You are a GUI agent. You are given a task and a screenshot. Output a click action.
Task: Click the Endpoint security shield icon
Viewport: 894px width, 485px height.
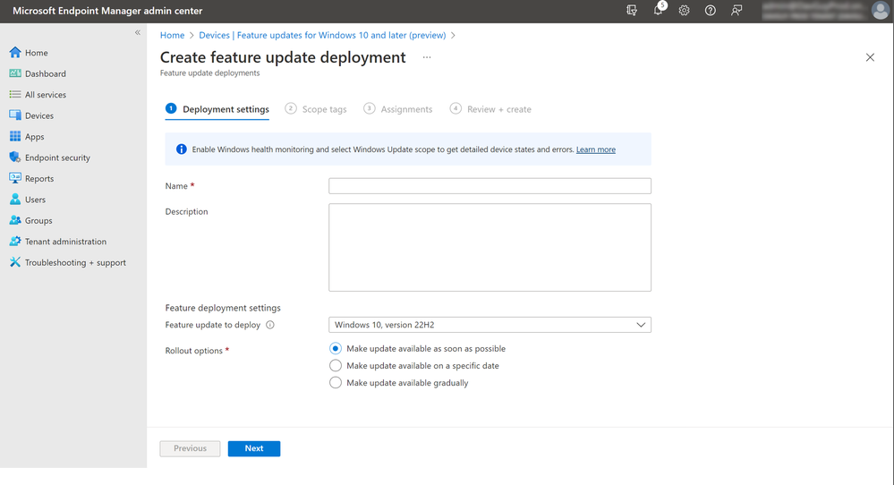[x=15, y=157]
